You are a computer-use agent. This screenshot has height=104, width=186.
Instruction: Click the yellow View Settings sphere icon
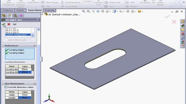(x=139, y=11)
